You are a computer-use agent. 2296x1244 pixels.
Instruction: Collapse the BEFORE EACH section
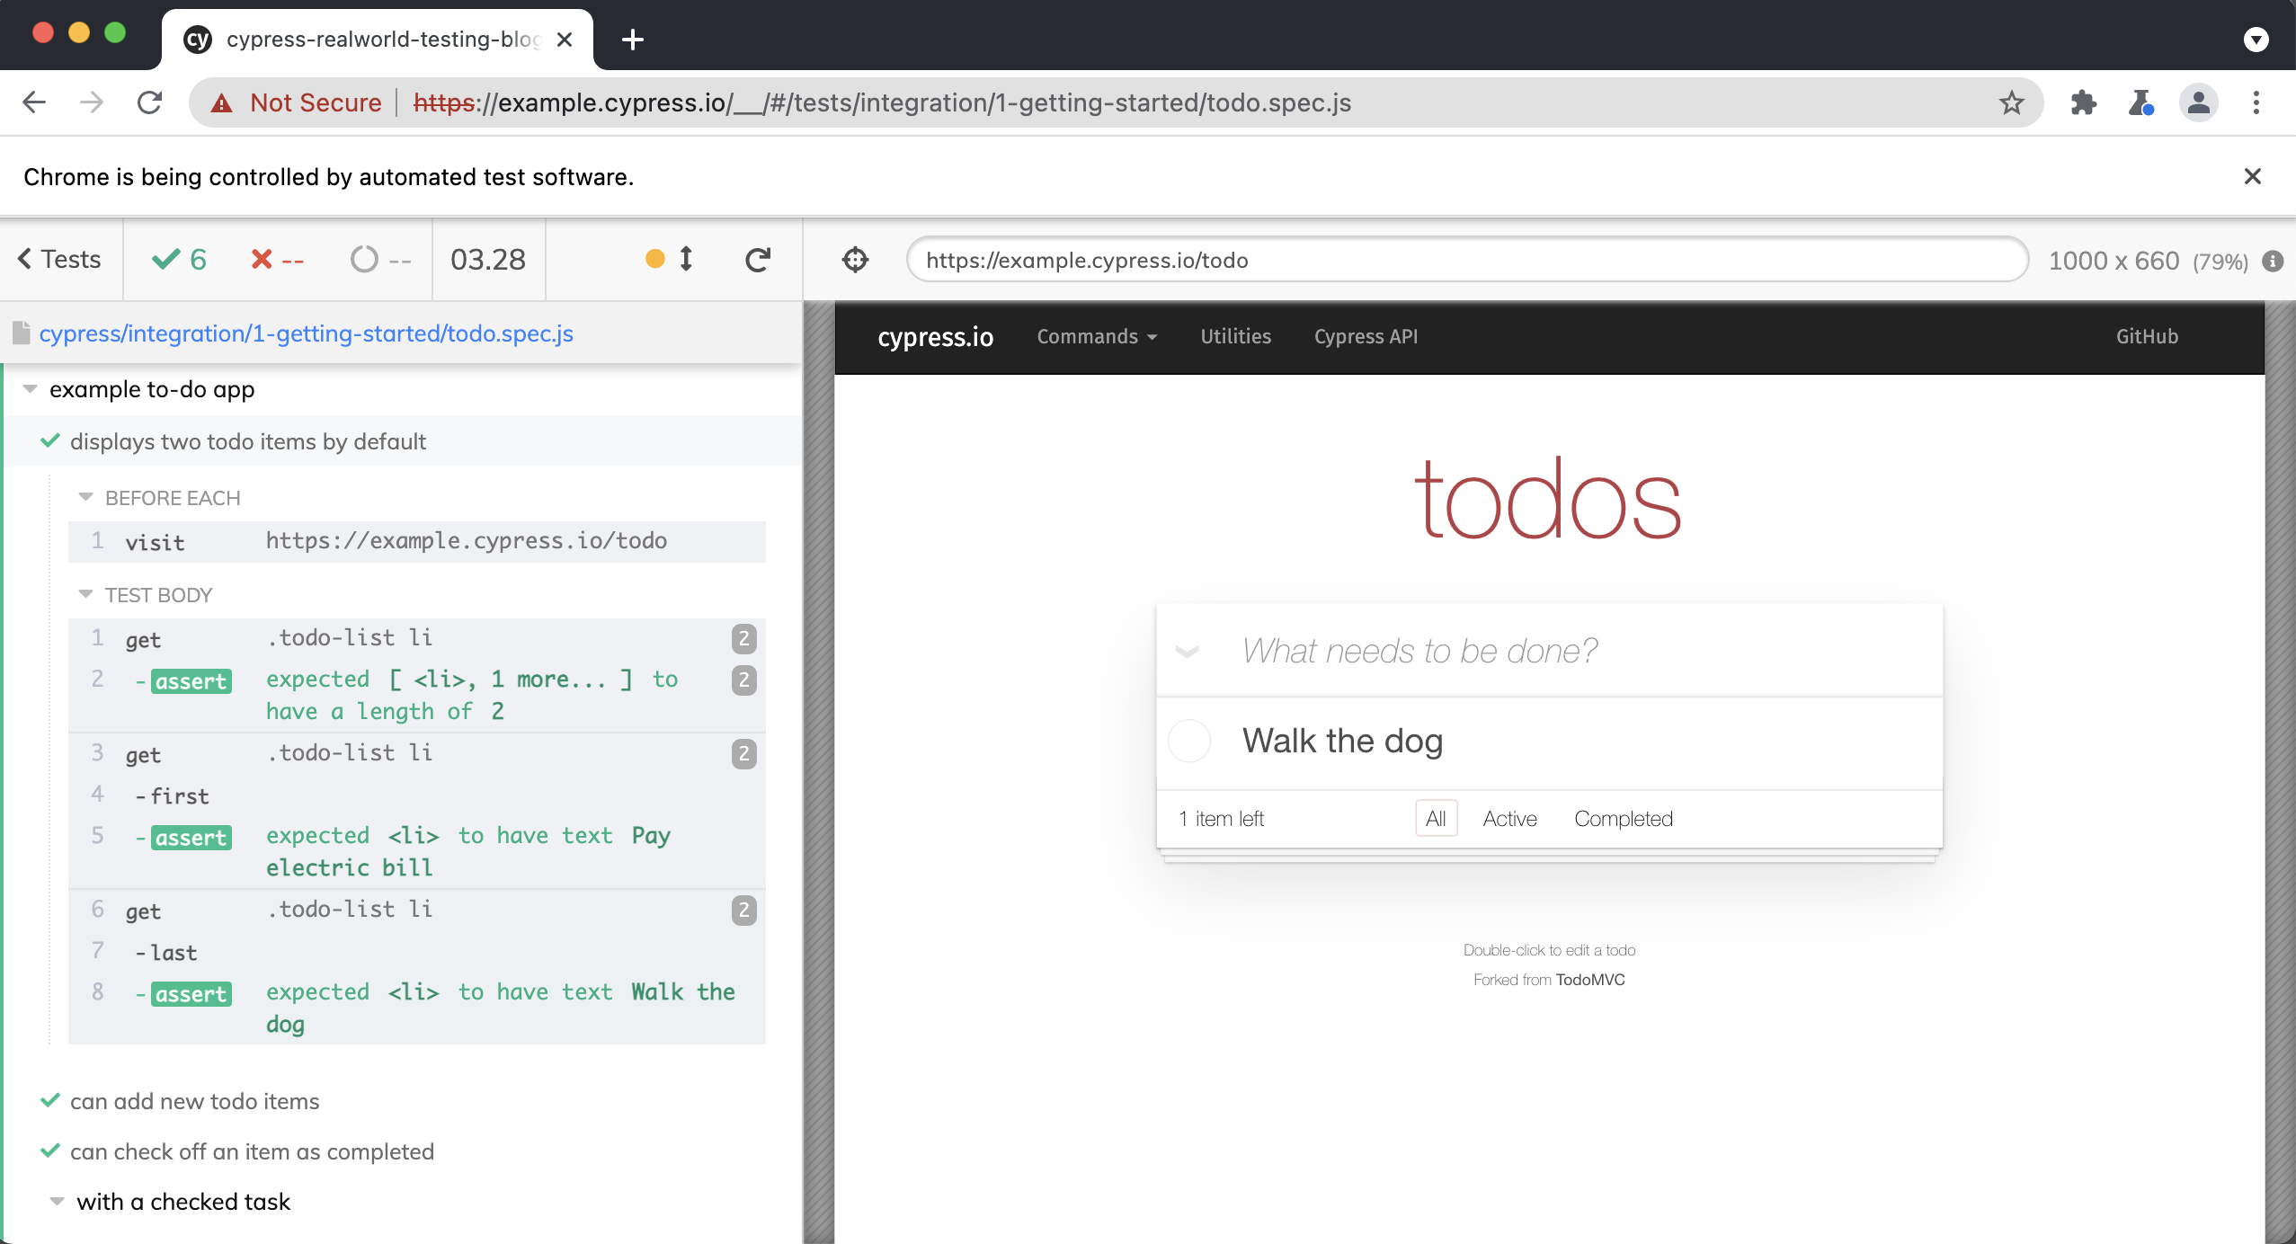(85, 497)
